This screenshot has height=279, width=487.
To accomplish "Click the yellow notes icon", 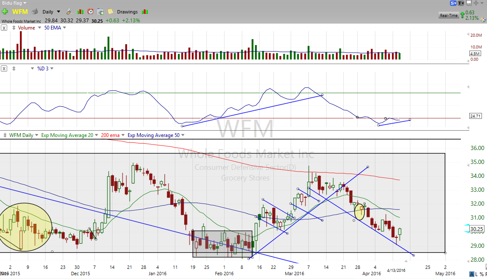I will (110, 12).
